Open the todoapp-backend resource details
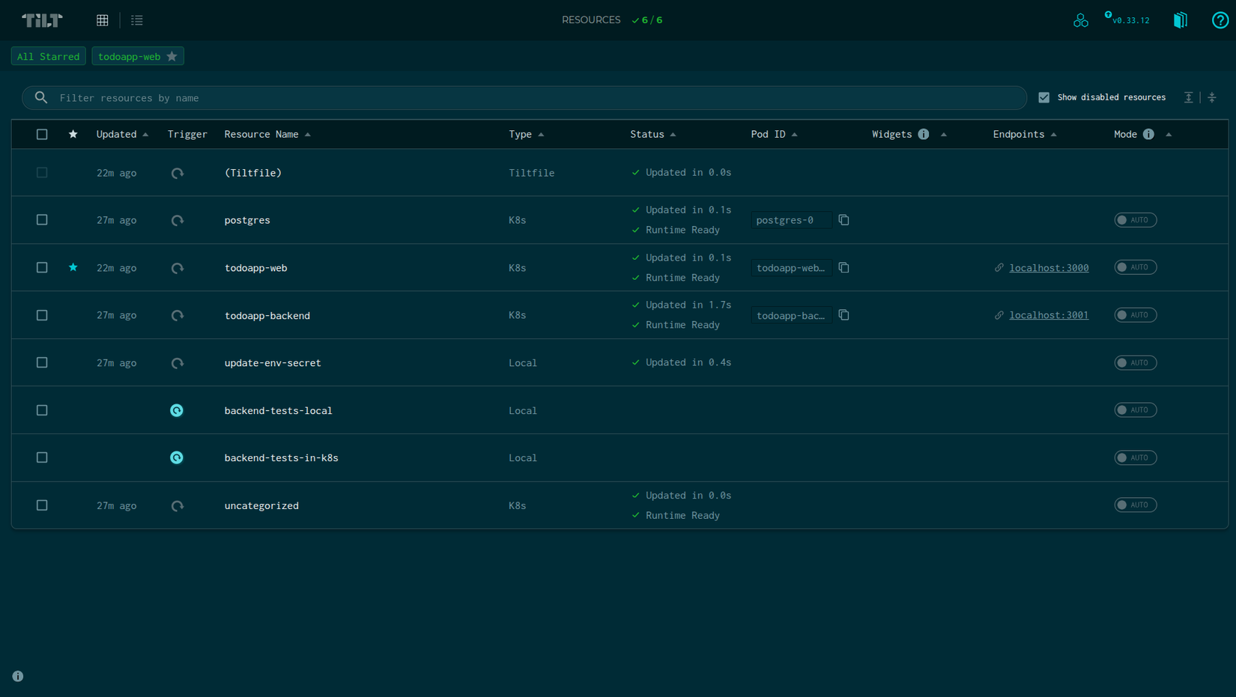The width and height of the screenshot is (1236, 697). [267, 315]
